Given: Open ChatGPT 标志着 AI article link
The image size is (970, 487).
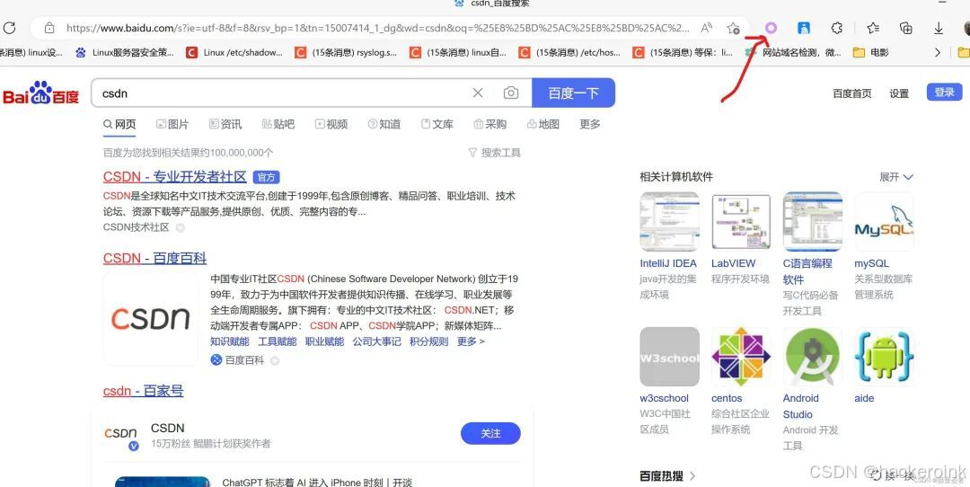Looking at the screenshot, I should click(x=317, y=482).
